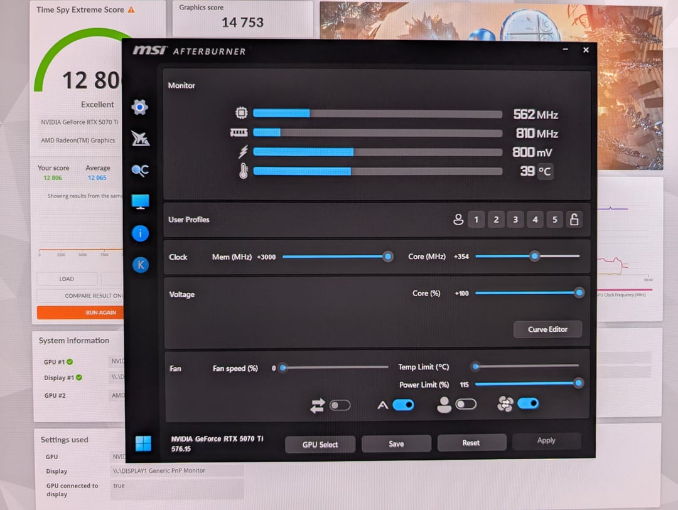Click the Reset button

pos(471,443)
